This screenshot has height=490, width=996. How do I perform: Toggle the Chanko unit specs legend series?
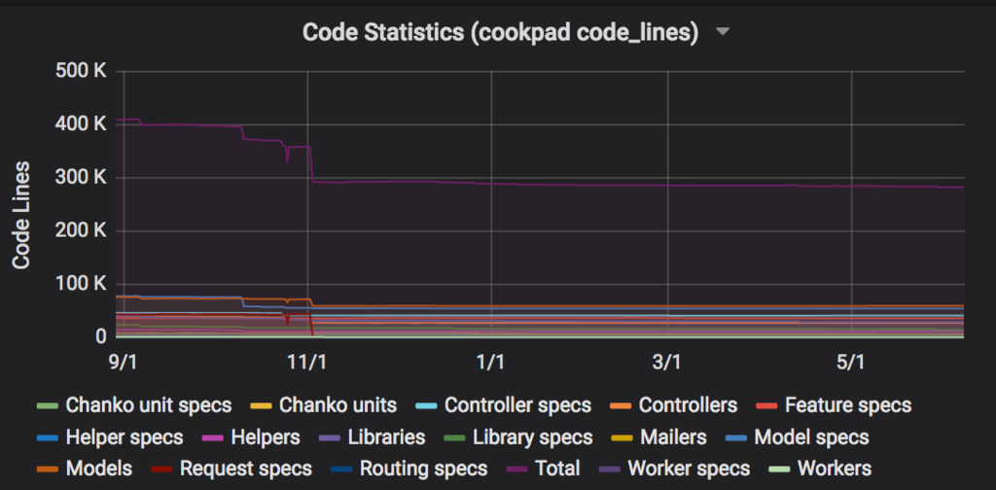tap(149, 405)
